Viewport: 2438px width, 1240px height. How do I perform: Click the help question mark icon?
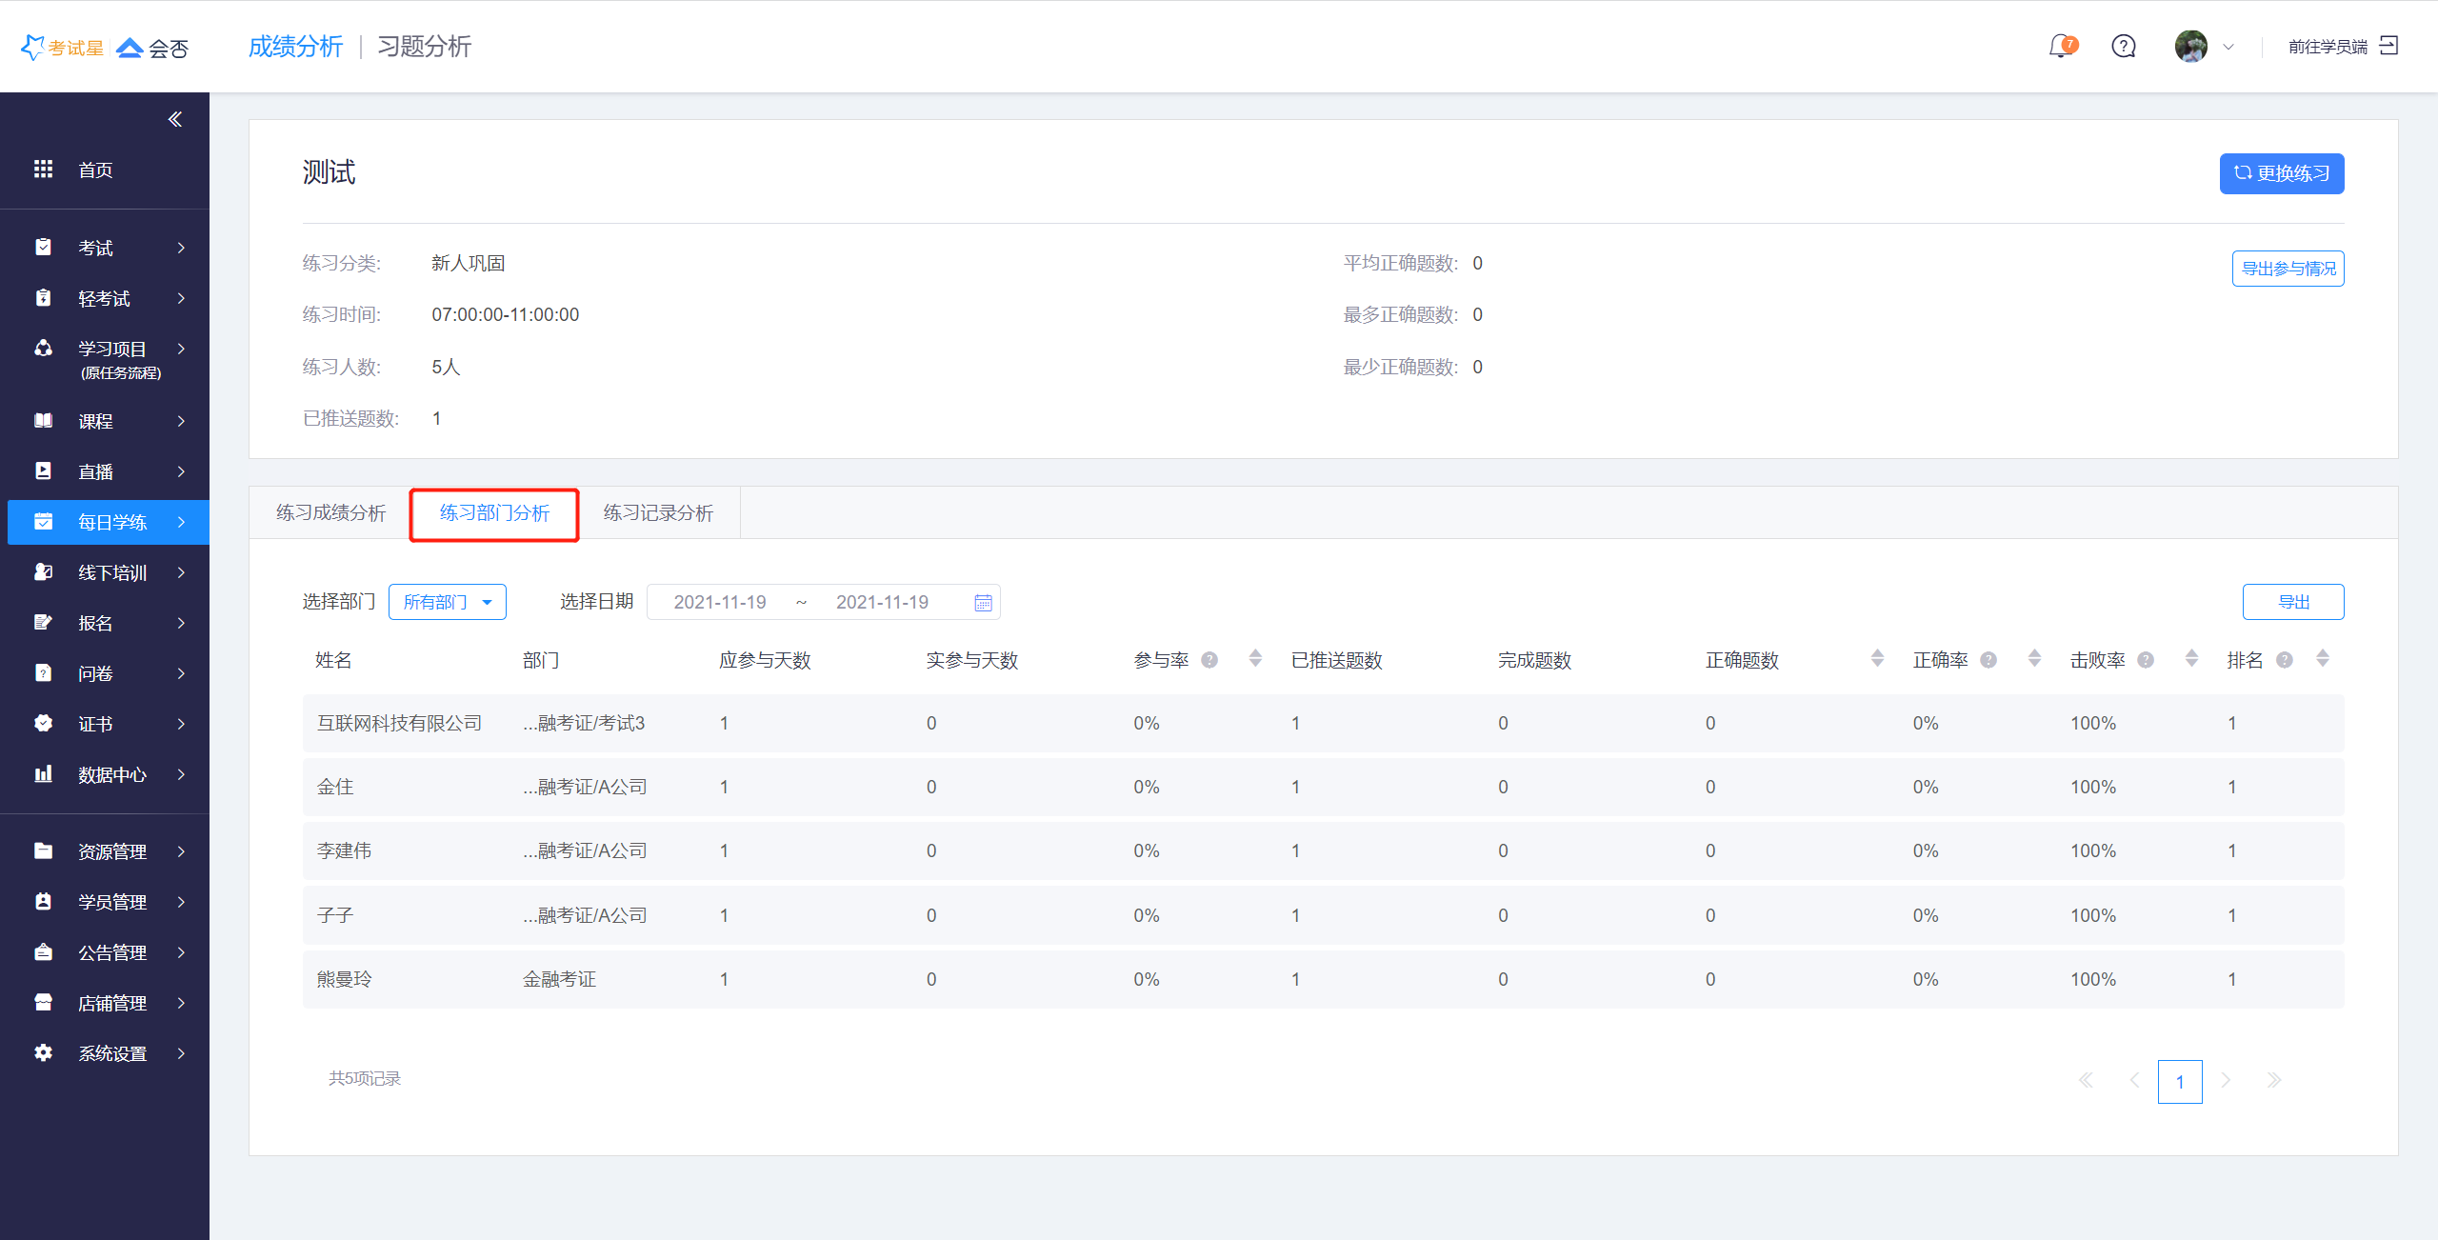coord(2124,46)
